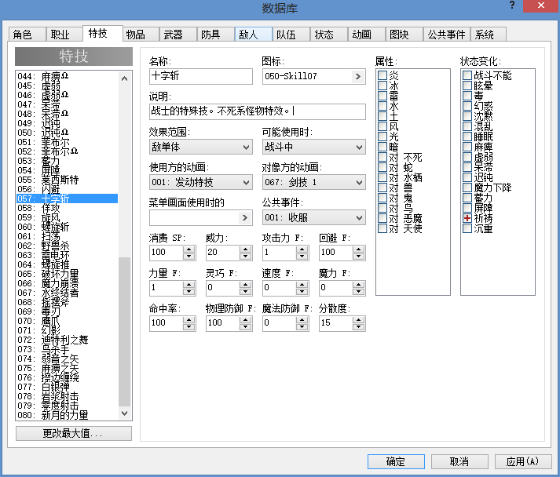This screenshot has width=560, height=477.
Task: Toggle the 炎 element checkbox
Action: coord(382,75)
